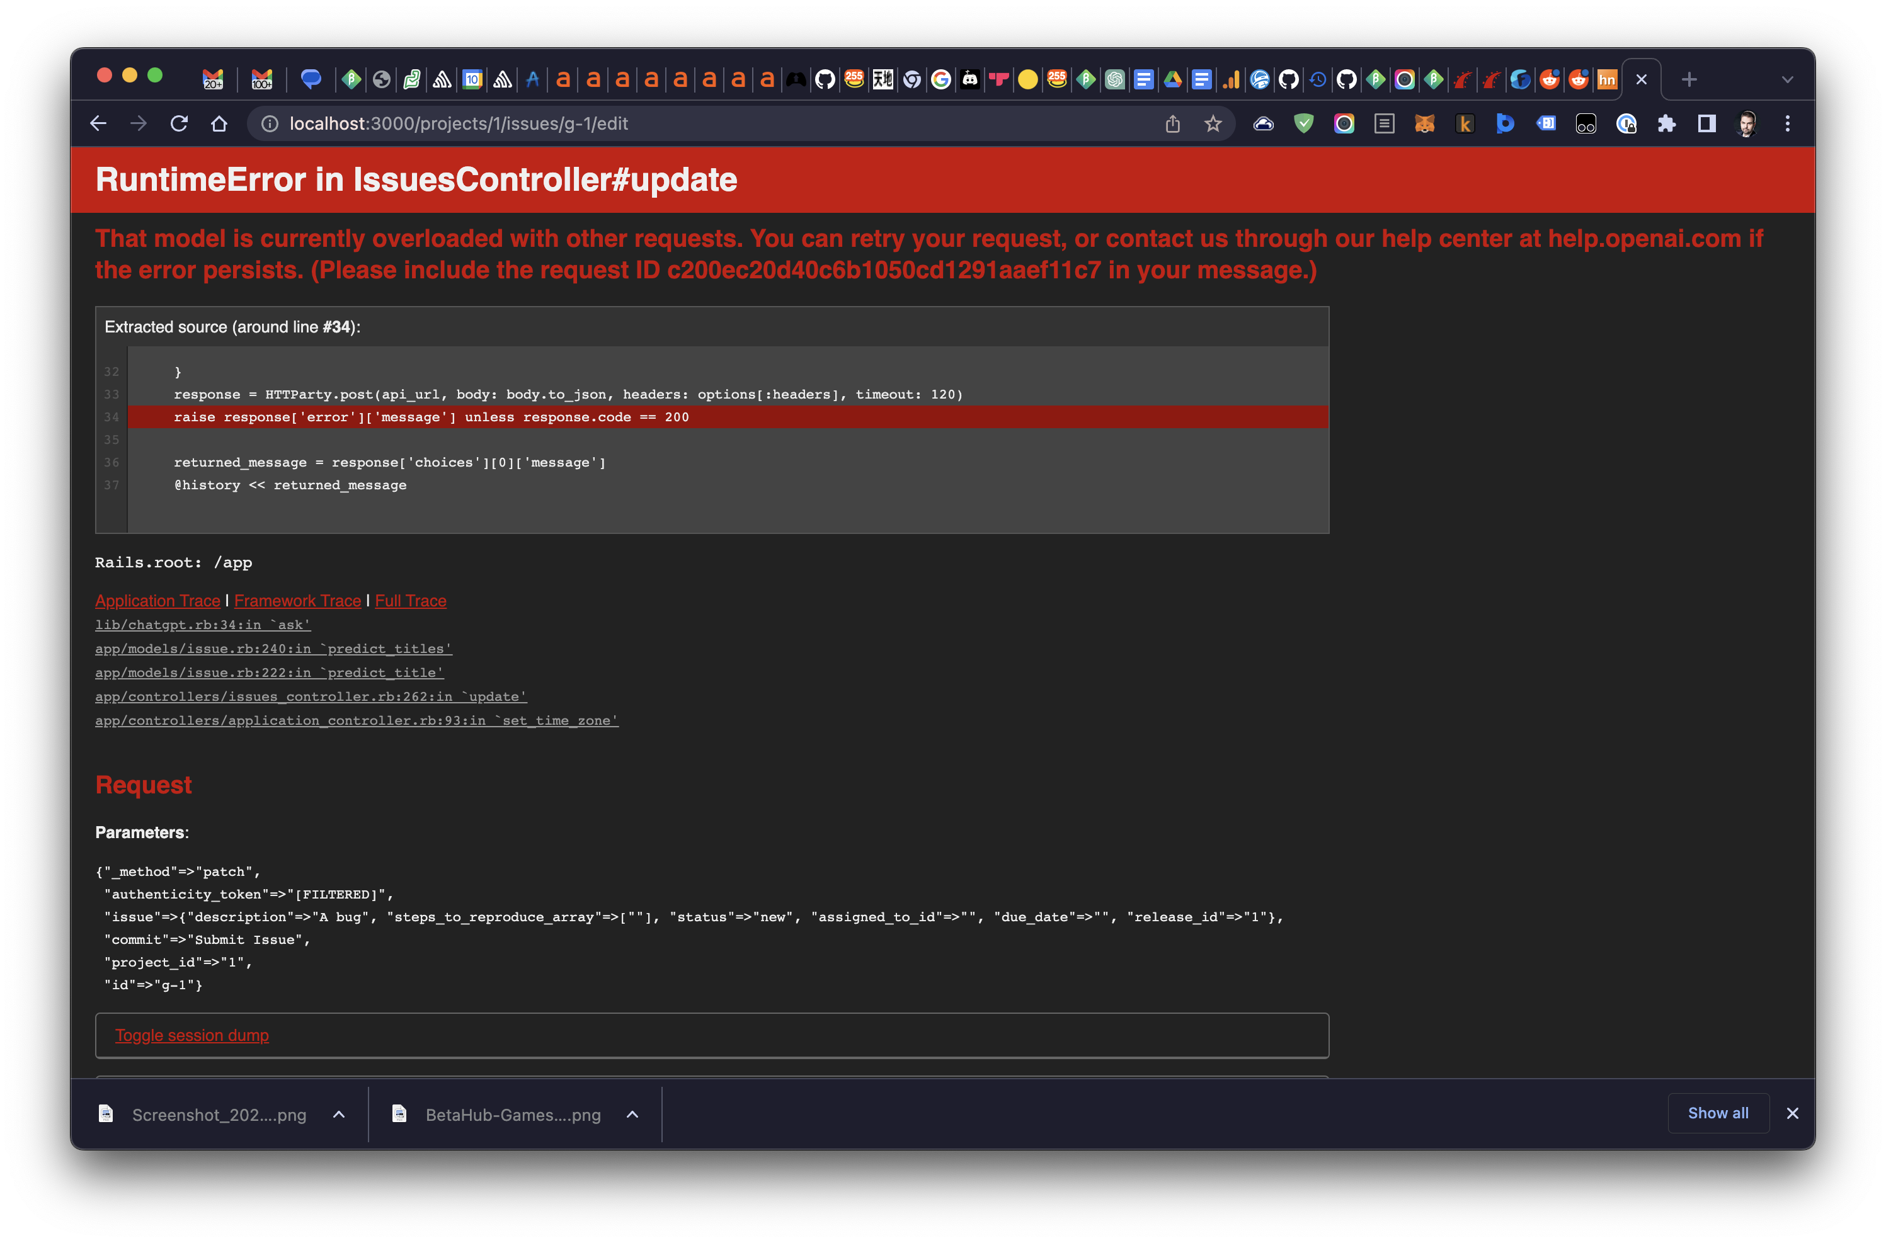Click the green shield AdGuard extension icon
Viewport: 1886px width, 1243px height.
(1303, 123)
